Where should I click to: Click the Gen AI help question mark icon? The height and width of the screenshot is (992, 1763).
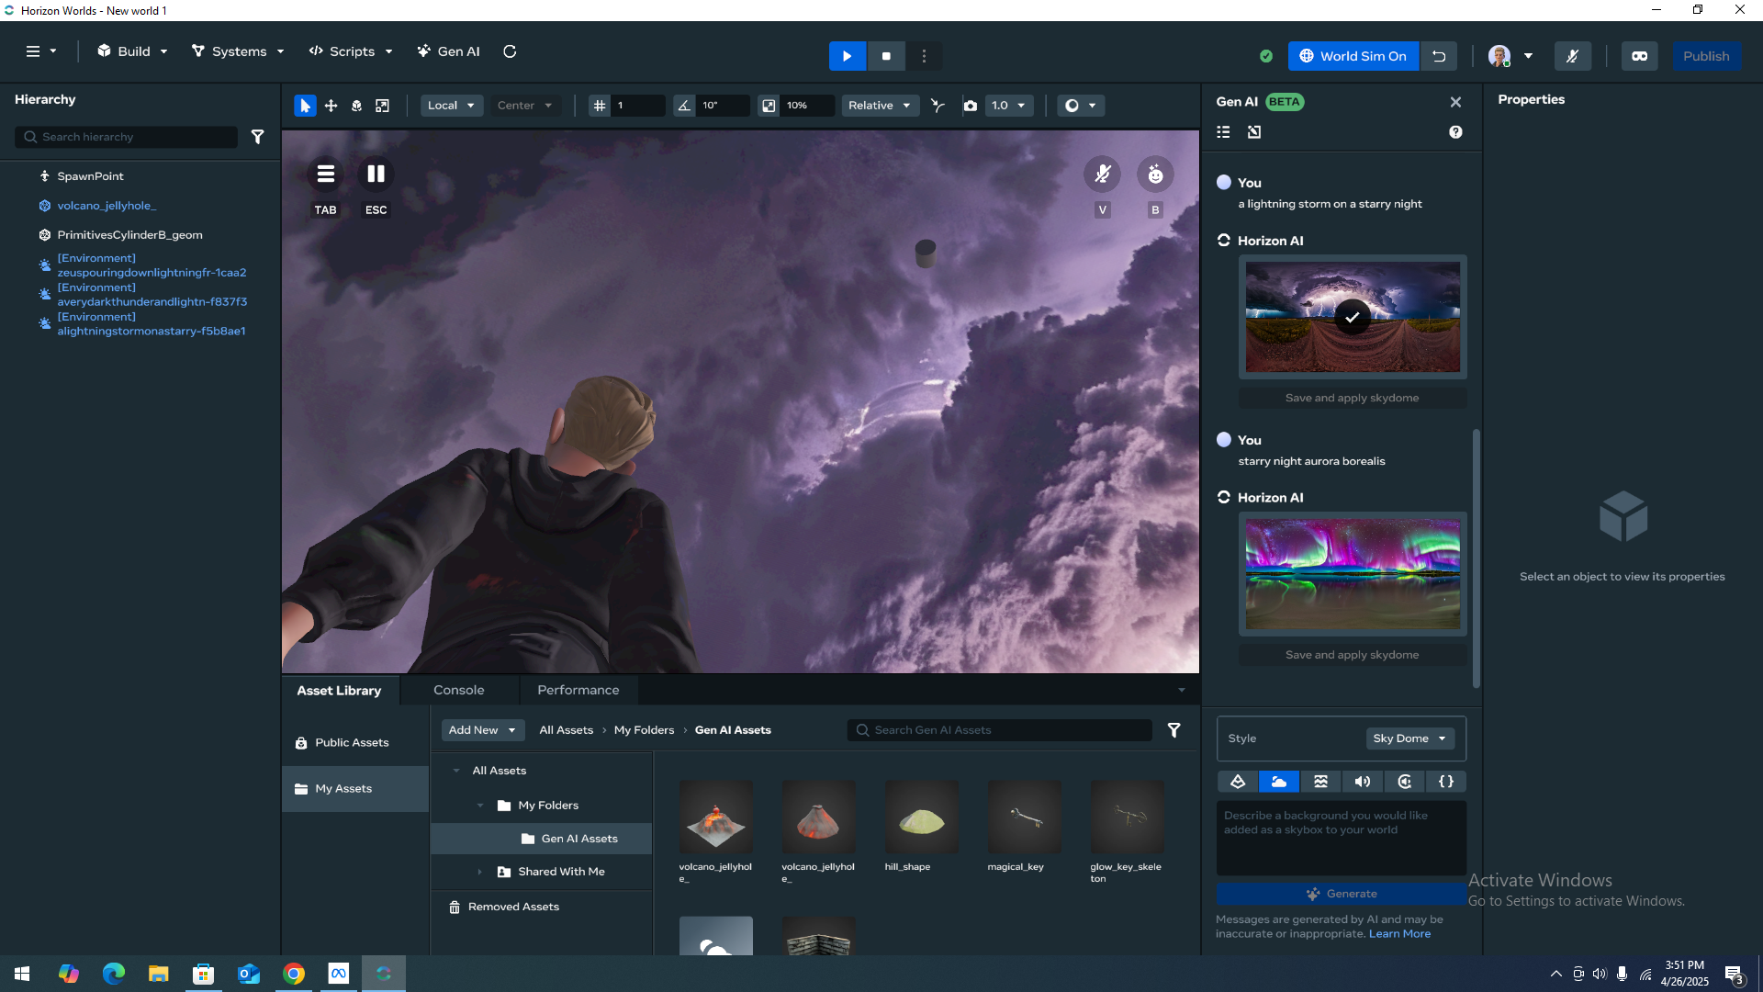pos(1455,132)
